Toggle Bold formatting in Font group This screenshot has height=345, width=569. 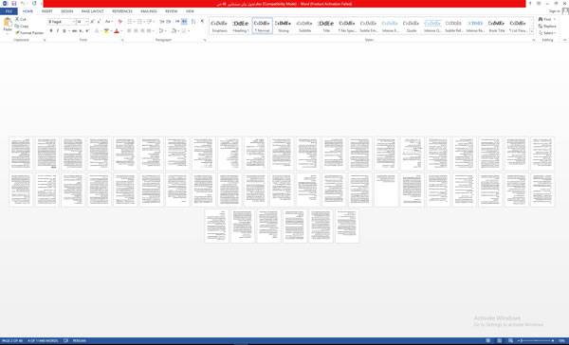51,31
